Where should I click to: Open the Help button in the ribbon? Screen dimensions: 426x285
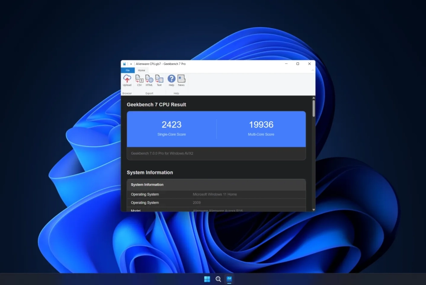pyautogui.click(x=171, y=80)
